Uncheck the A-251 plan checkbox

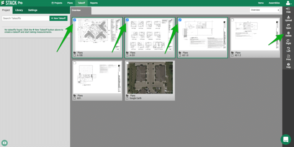(127, 20)
